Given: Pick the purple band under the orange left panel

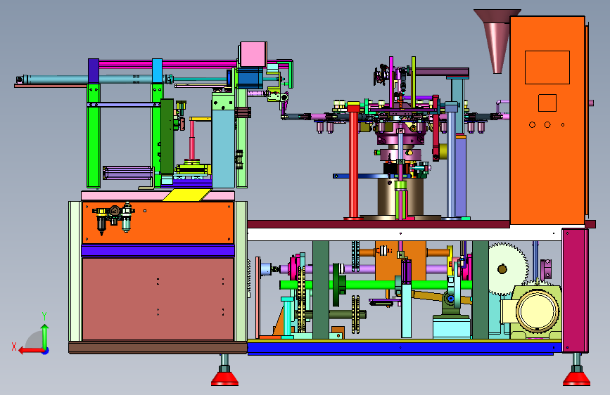Looking at the screenshot, I should pyautogui.click(x=158, y=250).
